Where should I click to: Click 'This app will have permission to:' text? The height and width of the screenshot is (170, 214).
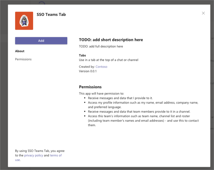[x=101, y=93]
